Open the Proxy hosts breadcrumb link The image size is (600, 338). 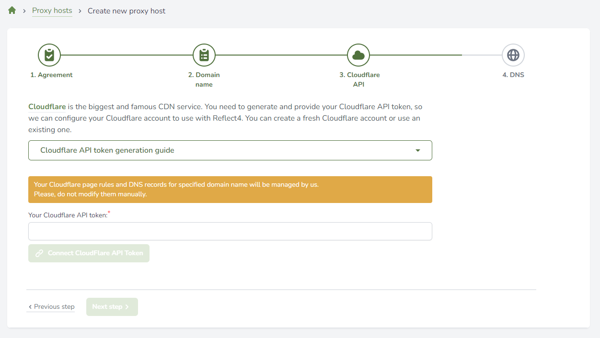pyautogui.click(x=52, y=11)
